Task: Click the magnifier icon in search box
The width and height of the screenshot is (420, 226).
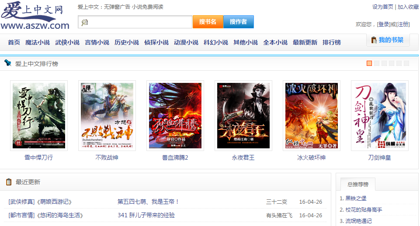Action: click(x=85, y=22)
